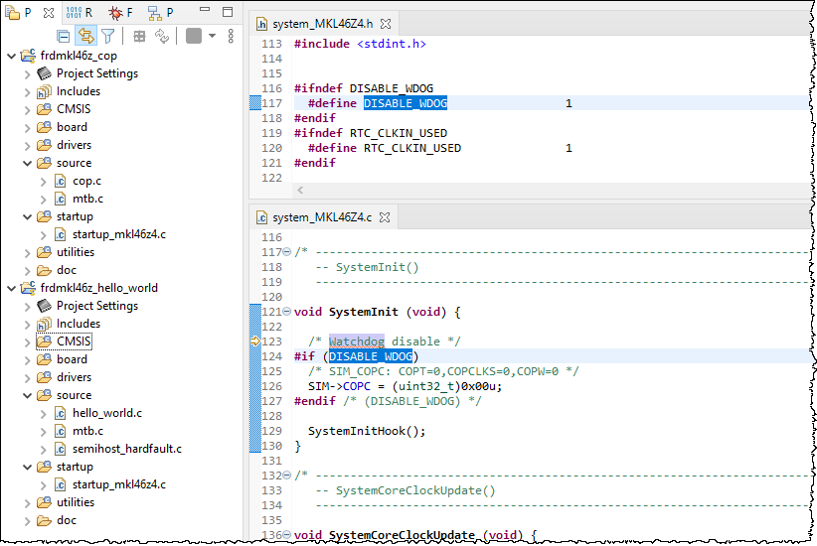Close the system_MKL46Z4.c editor tab

click(x=385, y=217)
